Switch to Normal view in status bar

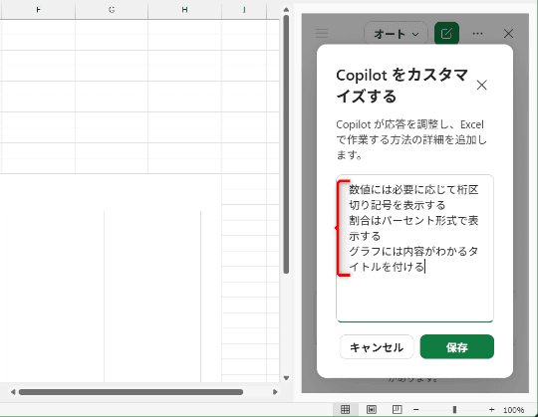(345, 409)
